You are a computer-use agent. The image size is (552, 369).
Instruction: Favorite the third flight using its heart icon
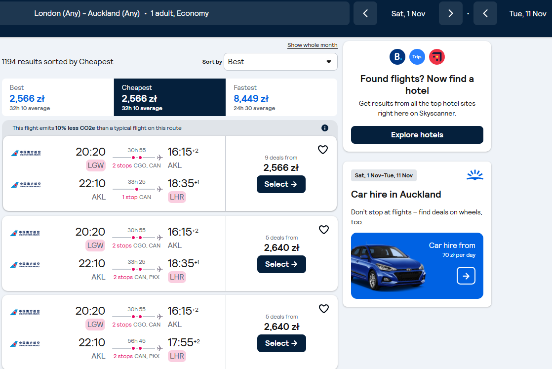(323, 309)
